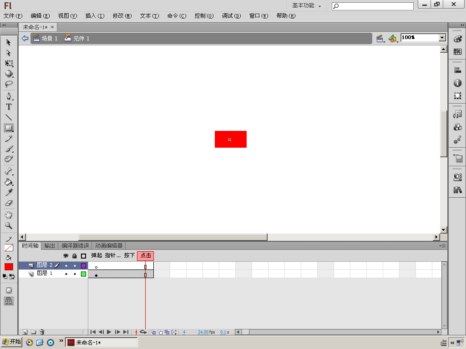Toggle loop playback button in timeline
This screenshot has width=466, height=349.
[x=143, y=332]
